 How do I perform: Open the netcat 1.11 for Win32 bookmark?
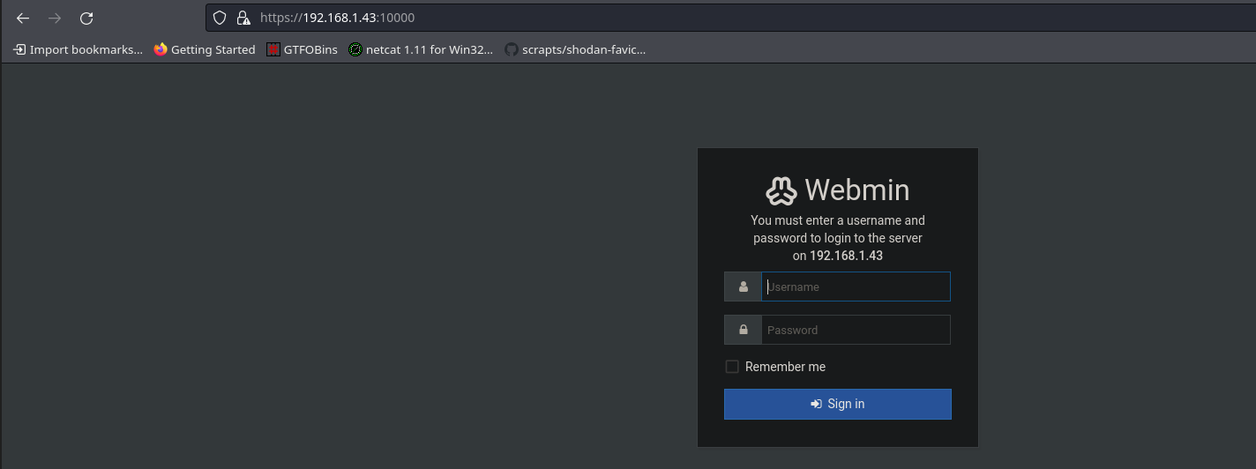pyautogui.click(x=421, y=49)
